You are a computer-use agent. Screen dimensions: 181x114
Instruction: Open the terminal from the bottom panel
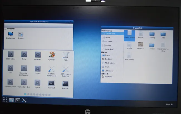[18, 100]
